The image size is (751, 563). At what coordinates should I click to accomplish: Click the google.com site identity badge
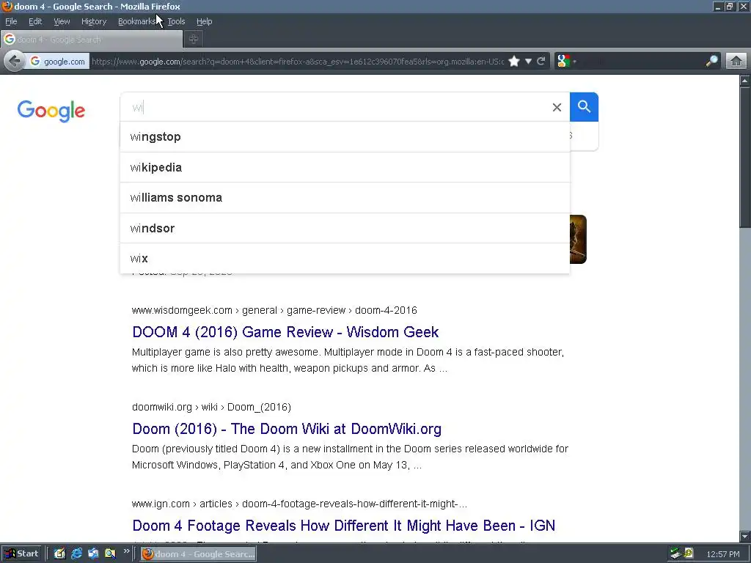57,62
